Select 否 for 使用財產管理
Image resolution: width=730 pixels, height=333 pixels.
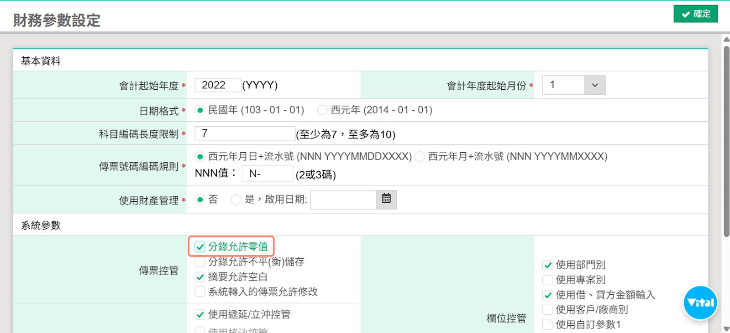tap(200, 200)
